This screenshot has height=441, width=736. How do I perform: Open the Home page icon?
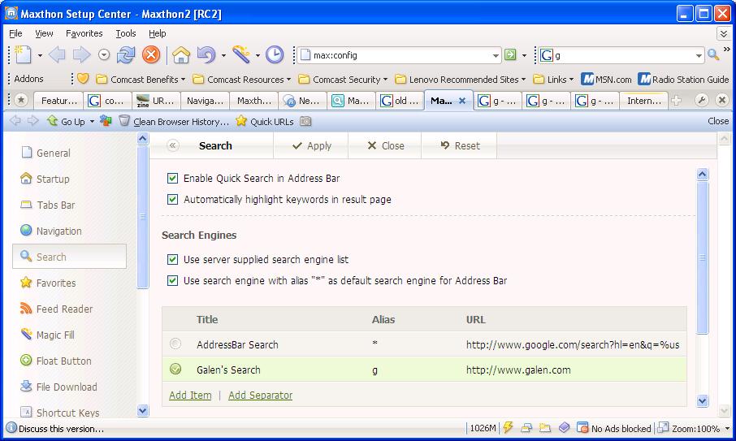point(181,55)
